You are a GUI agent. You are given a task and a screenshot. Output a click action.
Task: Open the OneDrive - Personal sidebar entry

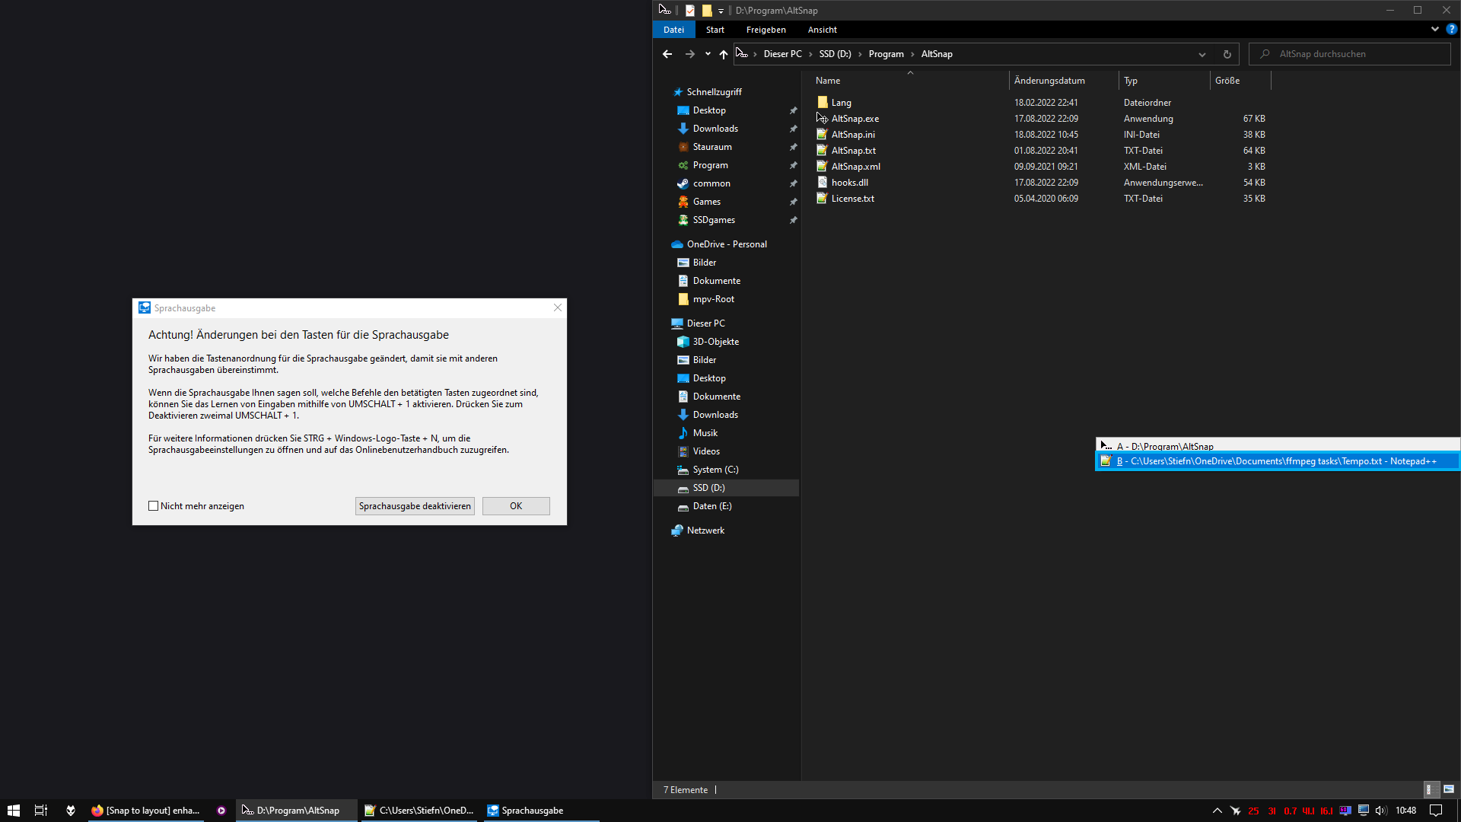click(726, 244)
